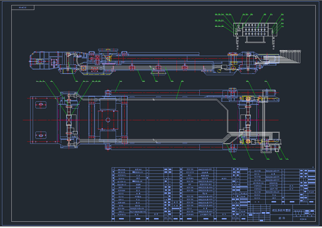The image size is (322, 228).
Task: Select the drawing title 液压系统布置图
Action: coord(281,210)
